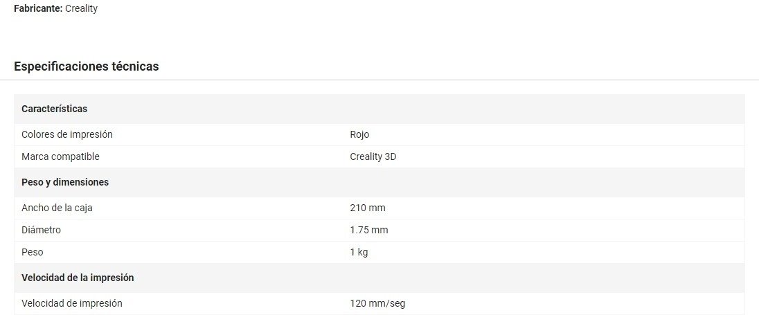Select the Características section header
The image size is (759, 315).
54,109
